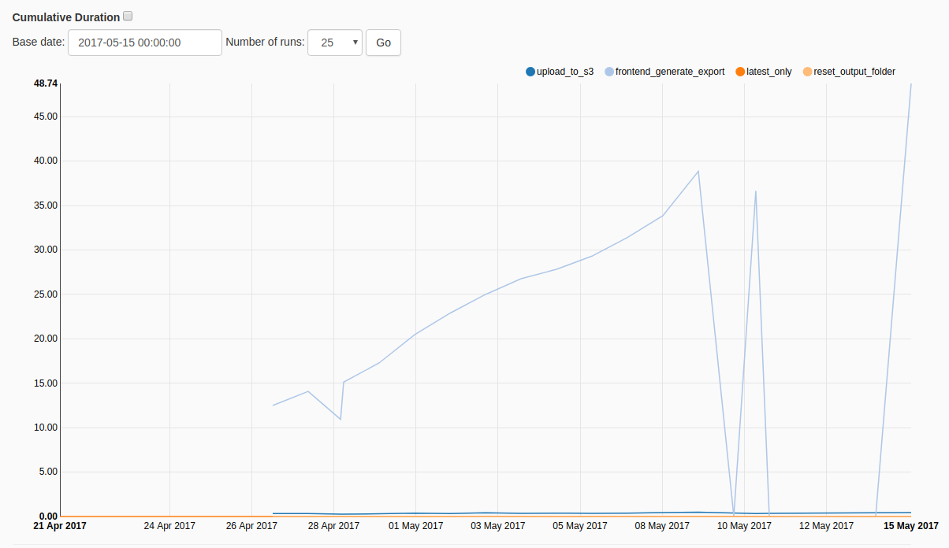Viewport: 949px width, 548px height.
Task: Click the 10 May 2017 x-axis label
Action: pyautogui.click(x=744, y=525)
